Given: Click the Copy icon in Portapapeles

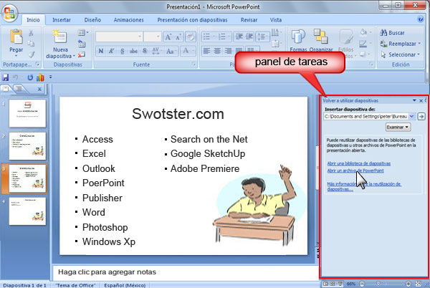Looking at the screenshot, I should point(31,44).
